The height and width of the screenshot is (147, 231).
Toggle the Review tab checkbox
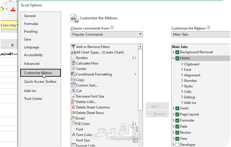click(177, 133)
